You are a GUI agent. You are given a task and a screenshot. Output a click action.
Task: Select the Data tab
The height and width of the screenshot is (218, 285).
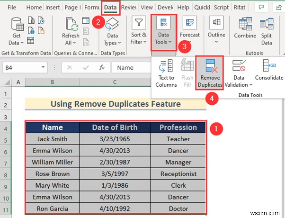pos(110,8)
